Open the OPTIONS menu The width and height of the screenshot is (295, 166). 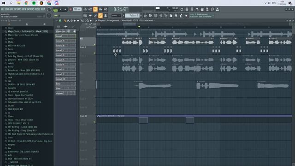coord(31,9)
